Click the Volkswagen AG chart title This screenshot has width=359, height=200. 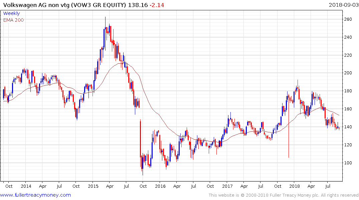tap(64, 5)
